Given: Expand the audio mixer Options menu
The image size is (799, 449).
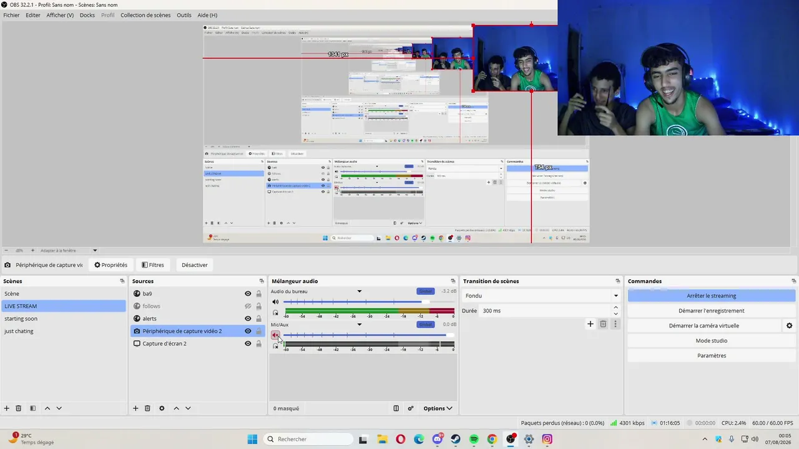Looking at the screenshot, I should tap(438, 408).
